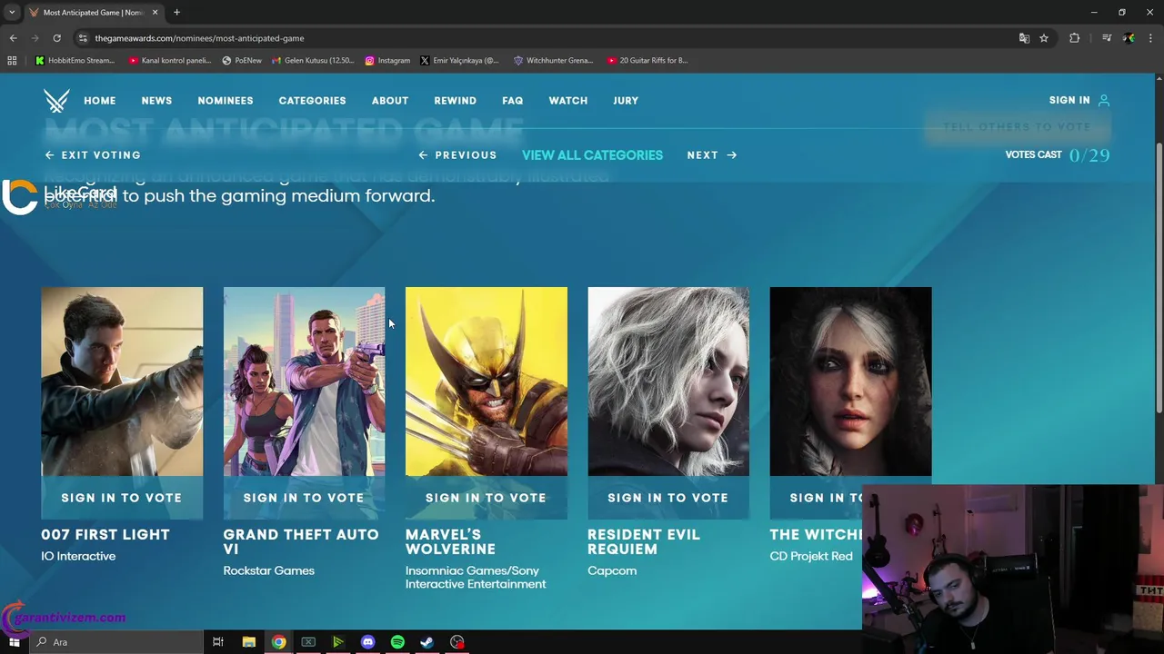1164x654 pixels.
Task: Open the Extensions puzzle icon
Action: click(x=1075, y=38)
